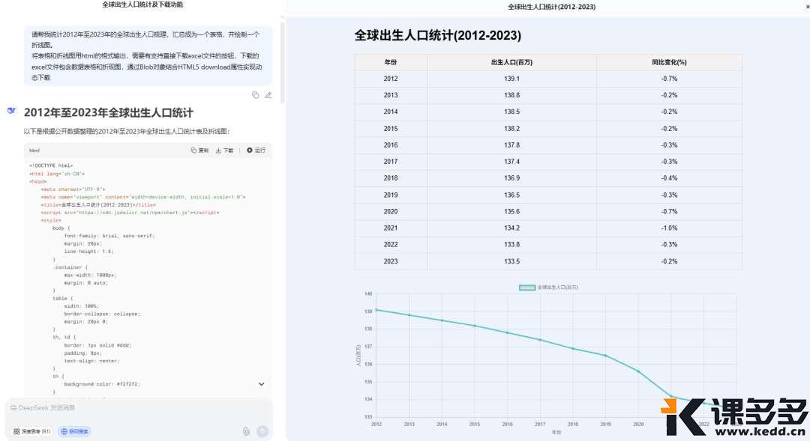The height and width of the screenshot is (441, 810).
Task: Jump to bottom with the down chevron
Action: coord(262,384)
